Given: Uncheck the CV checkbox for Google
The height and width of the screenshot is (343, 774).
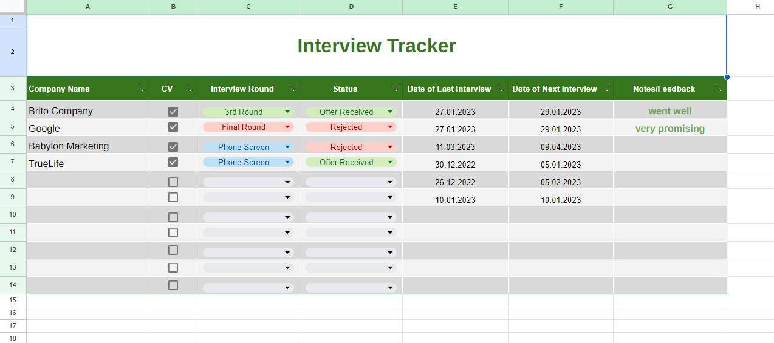Looking at the screenshot, I should tap(173, 127).
